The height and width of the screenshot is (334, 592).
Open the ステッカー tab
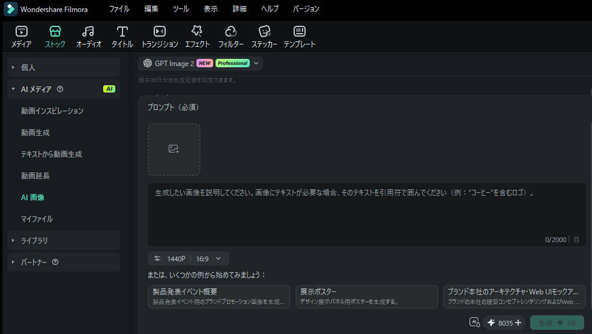264,37
